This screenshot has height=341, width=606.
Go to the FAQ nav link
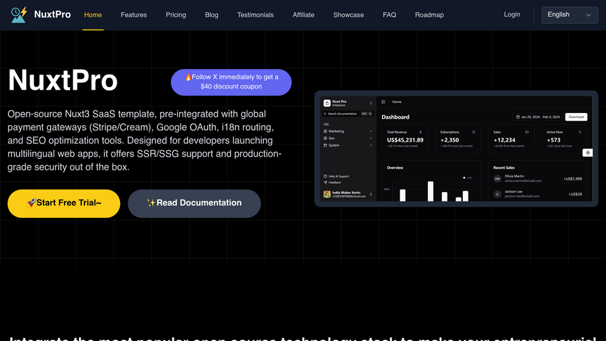[x=389, y=15]
